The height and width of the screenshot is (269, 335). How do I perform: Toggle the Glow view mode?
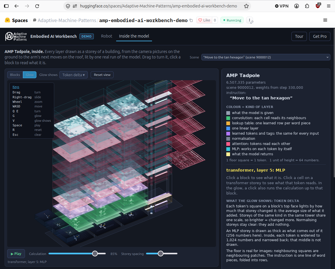point(30,75)
